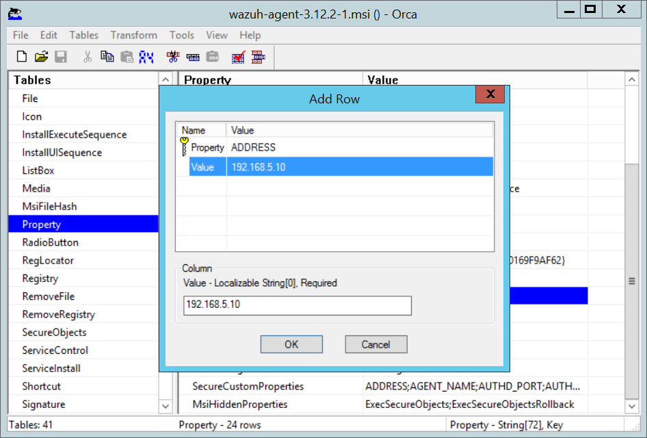Select the Registry table

coord(83,279)
